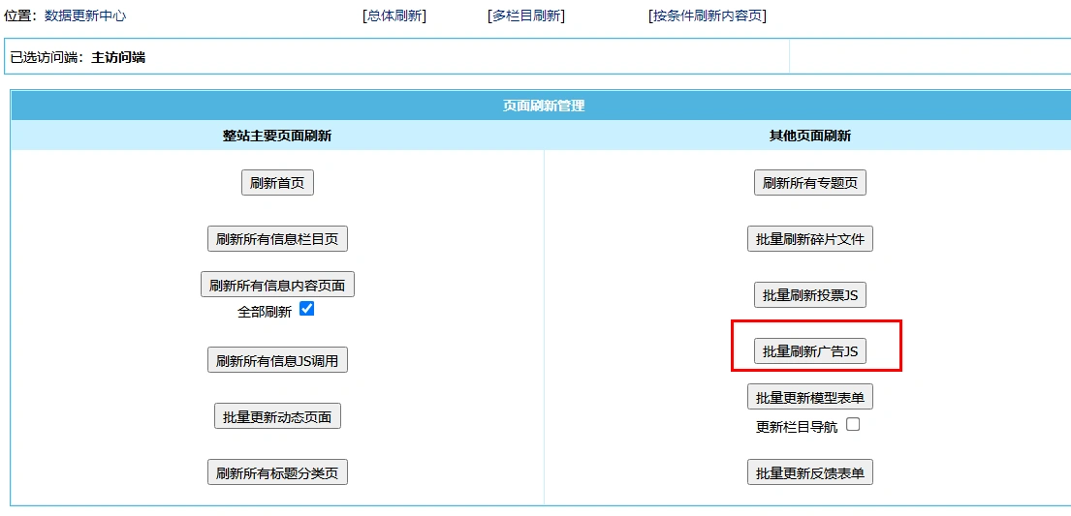Click 刷新所有信息JS调用 button
The width and height of the screenshot is (1071, 516).
[277, 360]
